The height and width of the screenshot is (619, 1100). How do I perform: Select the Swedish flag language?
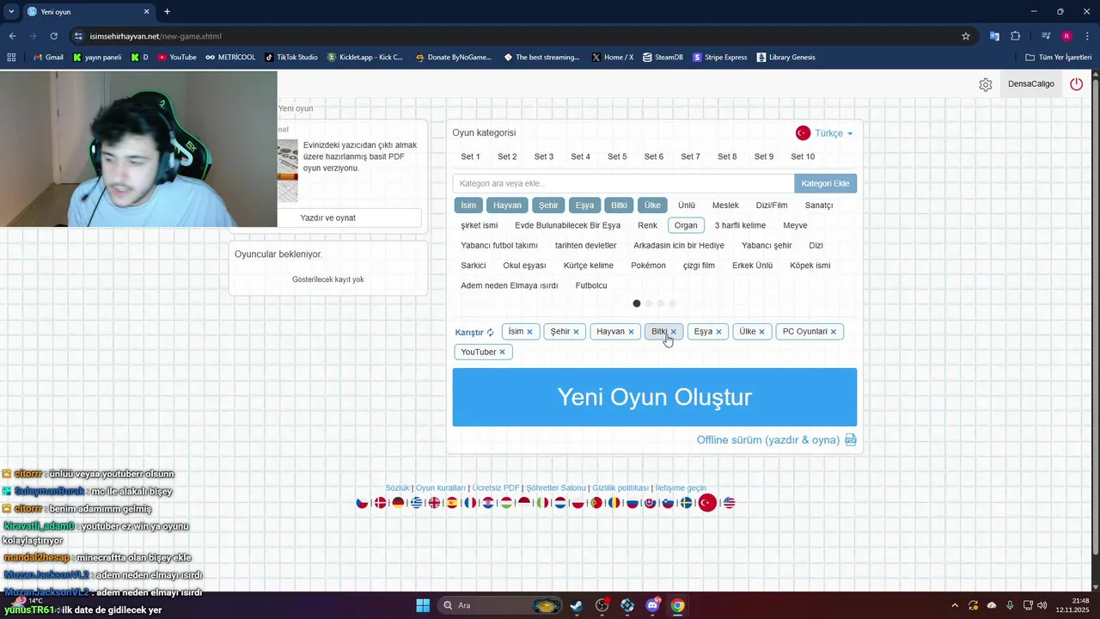pyautogui.click(x=687, y=503)
